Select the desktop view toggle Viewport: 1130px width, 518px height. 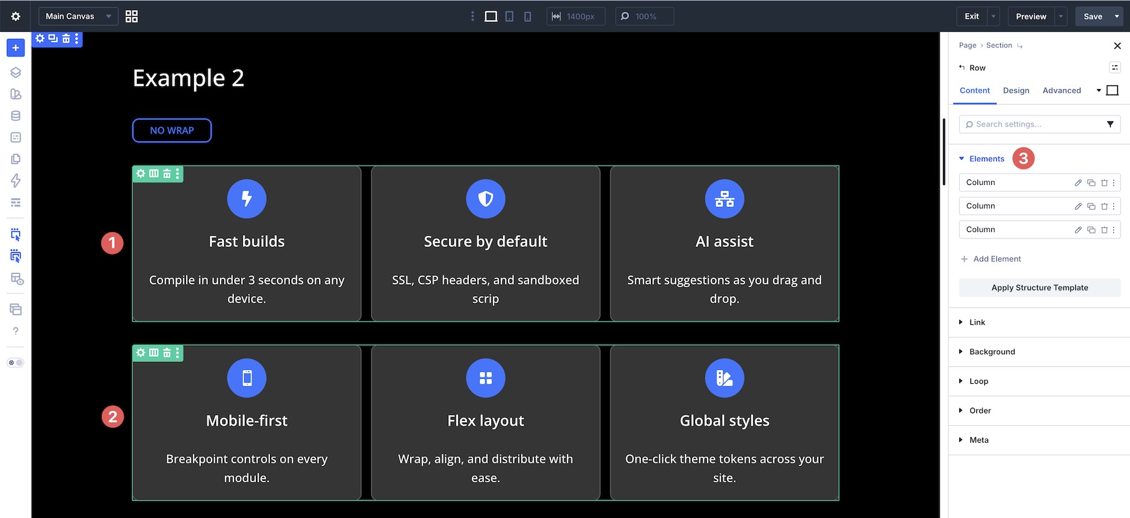coord(491,16)
